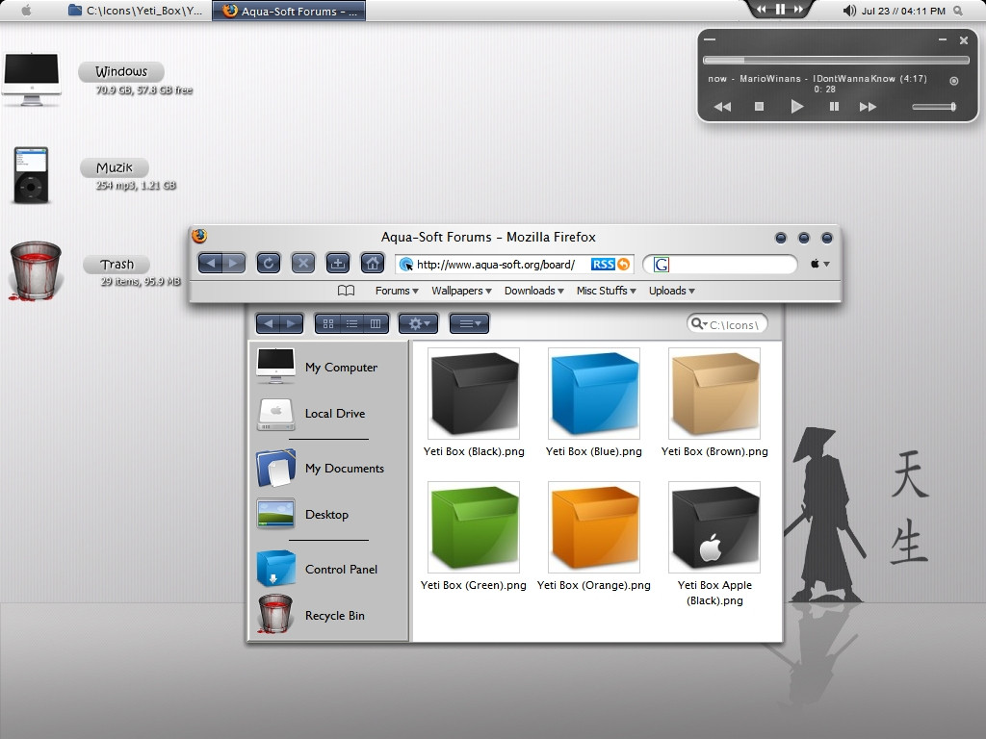Click the Firefox reload button
The width and height of the screenshot is (986, 739).
(x=269, y=263)
